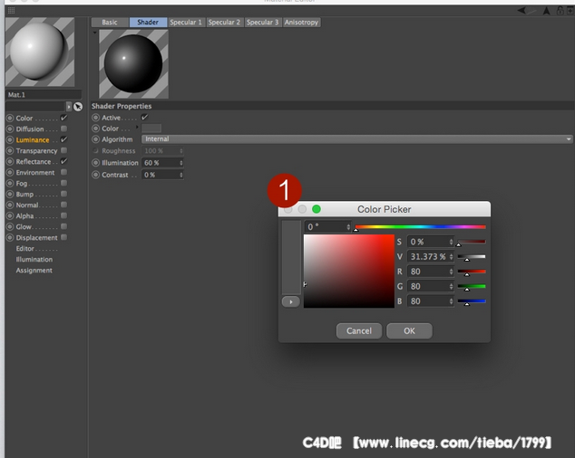The height and width of the screenshot is (458, 575).
Task: Click the animation dot beside Environment channel
Action: point(10,173)
